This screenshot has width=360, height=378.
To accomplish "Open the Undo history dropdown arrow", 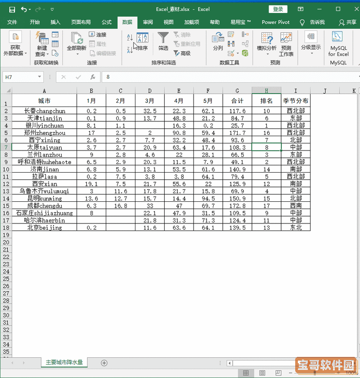I will pyautogui.click(x=30, y=9).
